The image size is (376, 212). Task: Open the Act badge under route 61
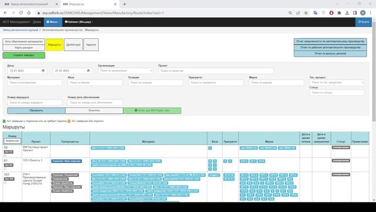[x=9, y=165]
